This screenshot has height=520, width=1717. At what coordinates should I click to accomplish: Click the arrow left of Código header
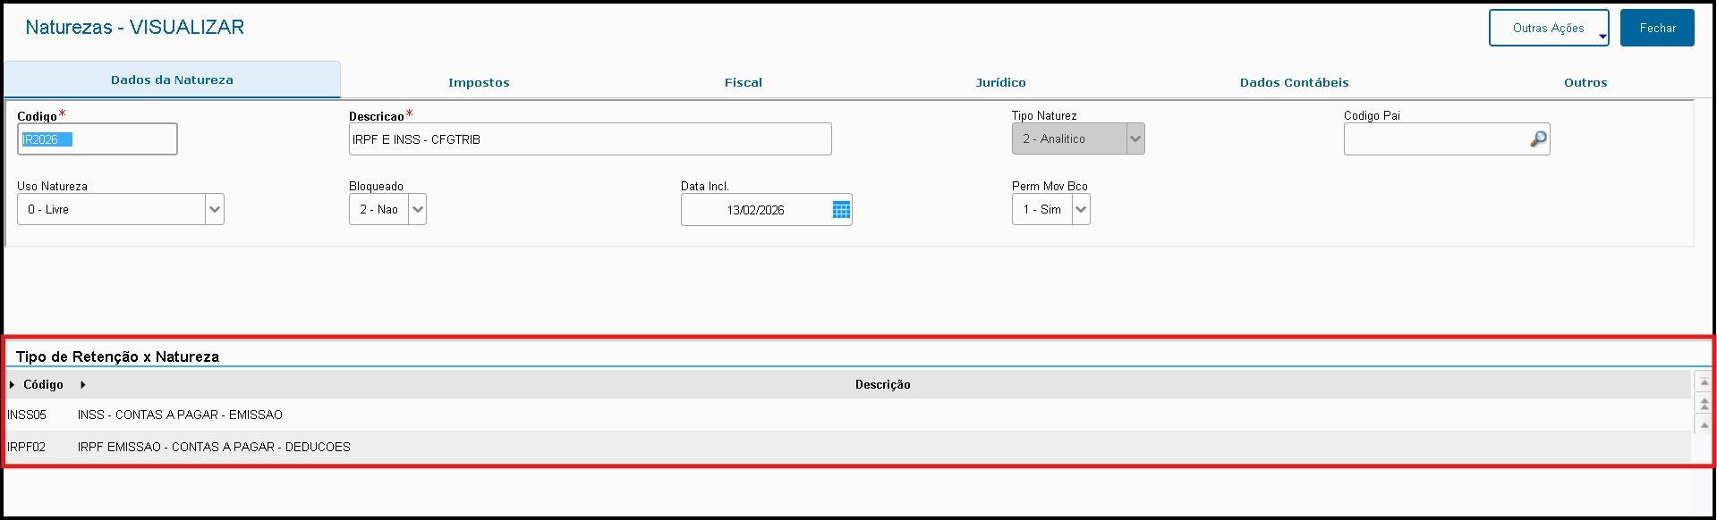12,385
